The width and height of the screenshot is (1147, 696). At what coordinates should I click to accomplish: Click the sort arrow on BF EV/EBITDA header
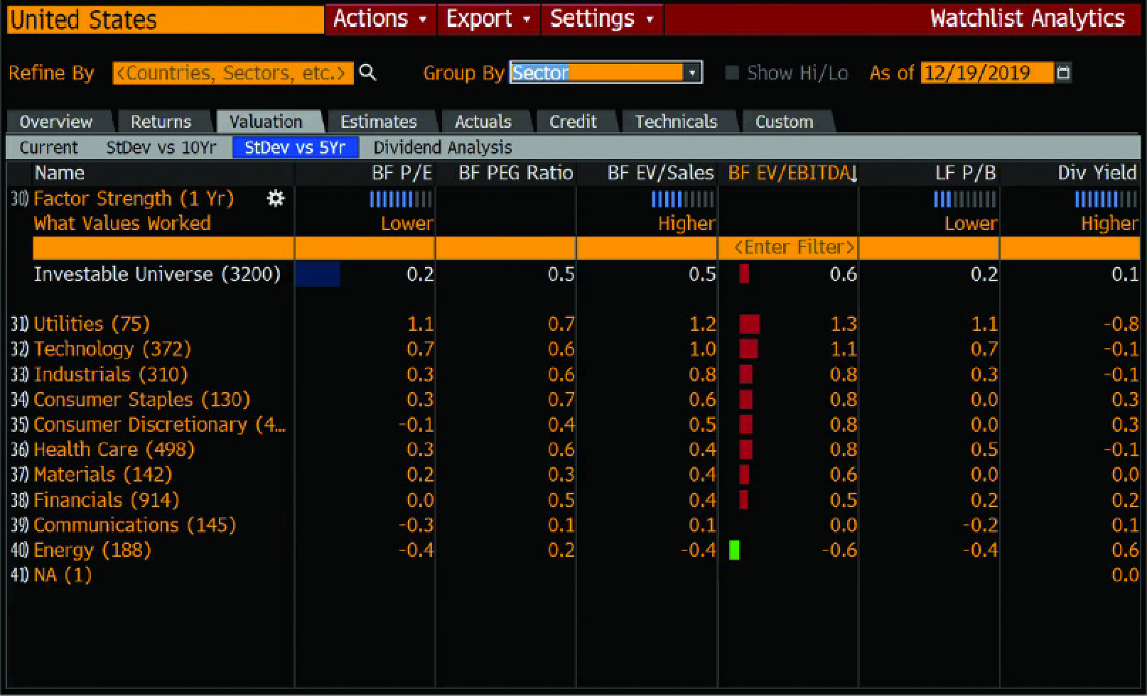(x=853, y=172)
